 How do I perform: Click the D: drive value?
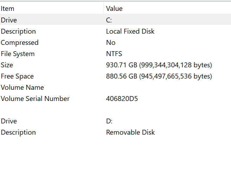coord(109,121)
